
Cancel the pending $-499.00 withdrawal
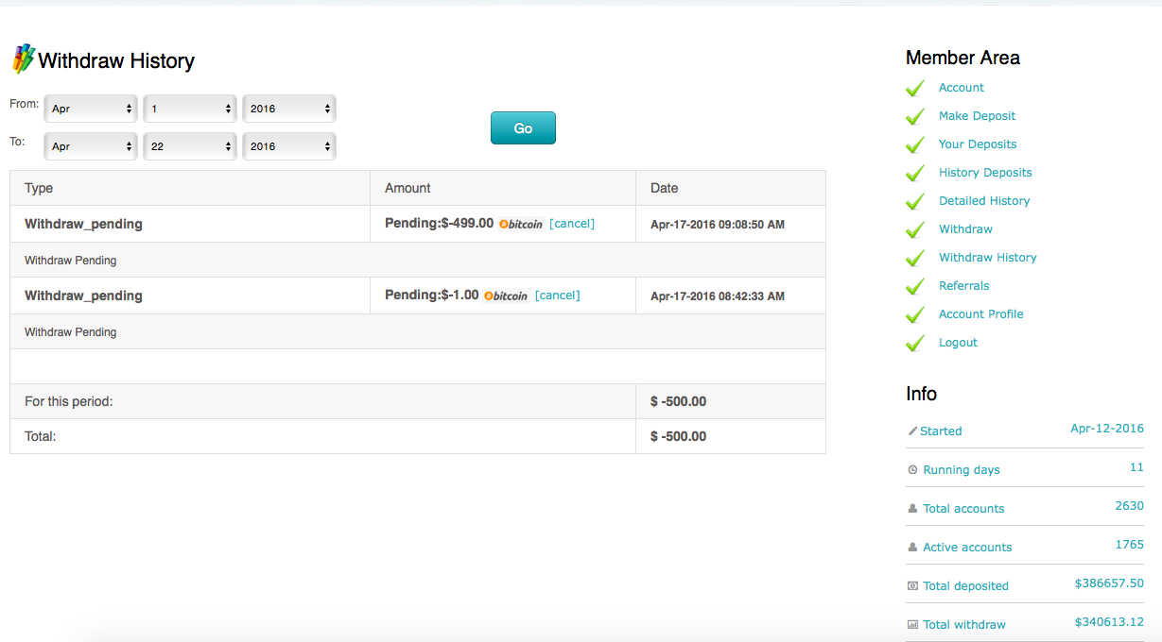(x=572, y=224)
